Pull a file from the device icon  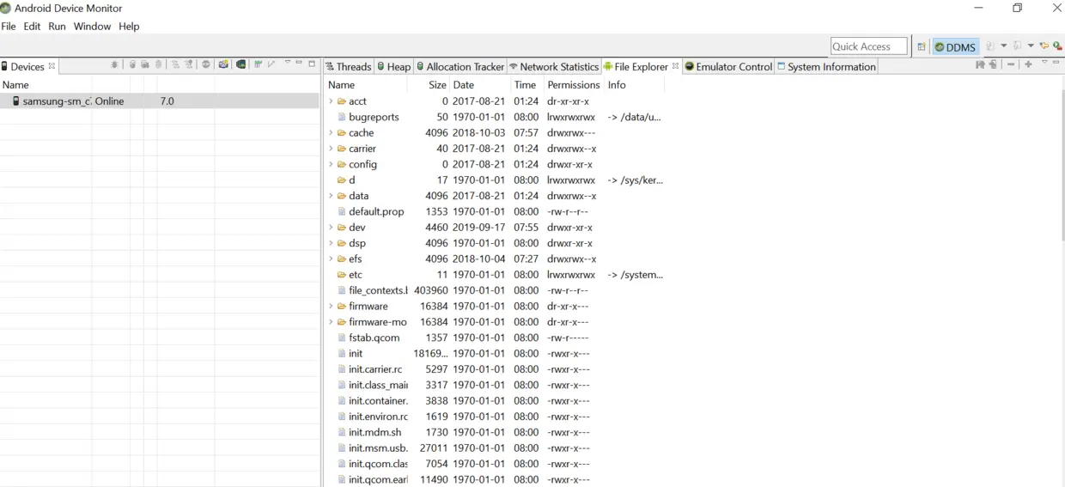pos(980,64)
